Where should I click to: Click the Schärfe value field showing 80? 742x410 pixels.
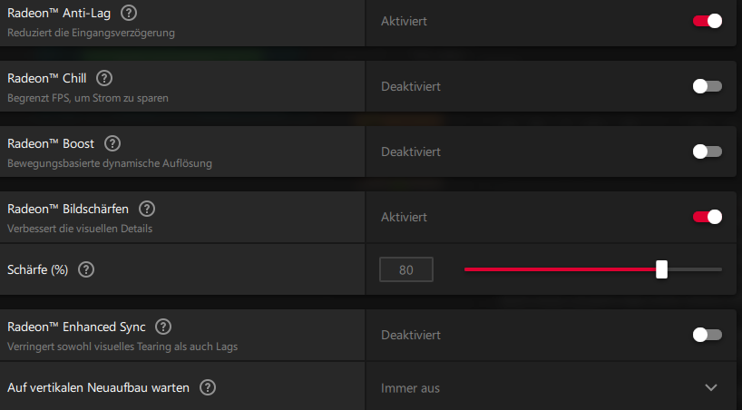[x=406, y=270]
